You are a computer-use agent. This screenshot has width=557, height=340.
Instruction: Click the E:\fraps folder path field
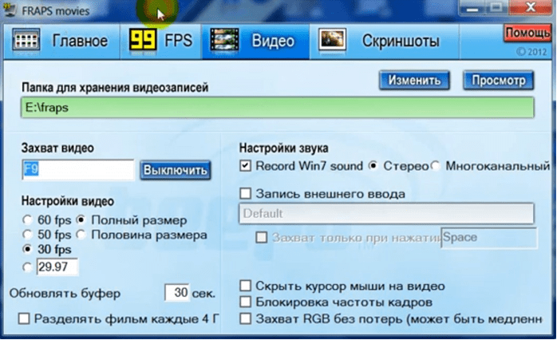click(278, 108)
